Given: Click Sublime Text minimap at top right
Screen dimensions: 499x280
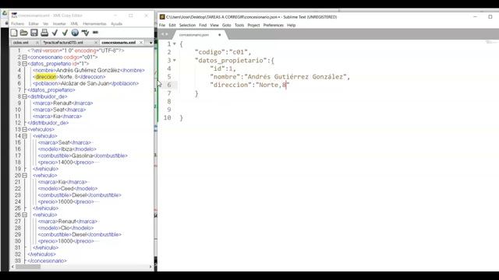Looking at the screenshot, I should (492, 42).
